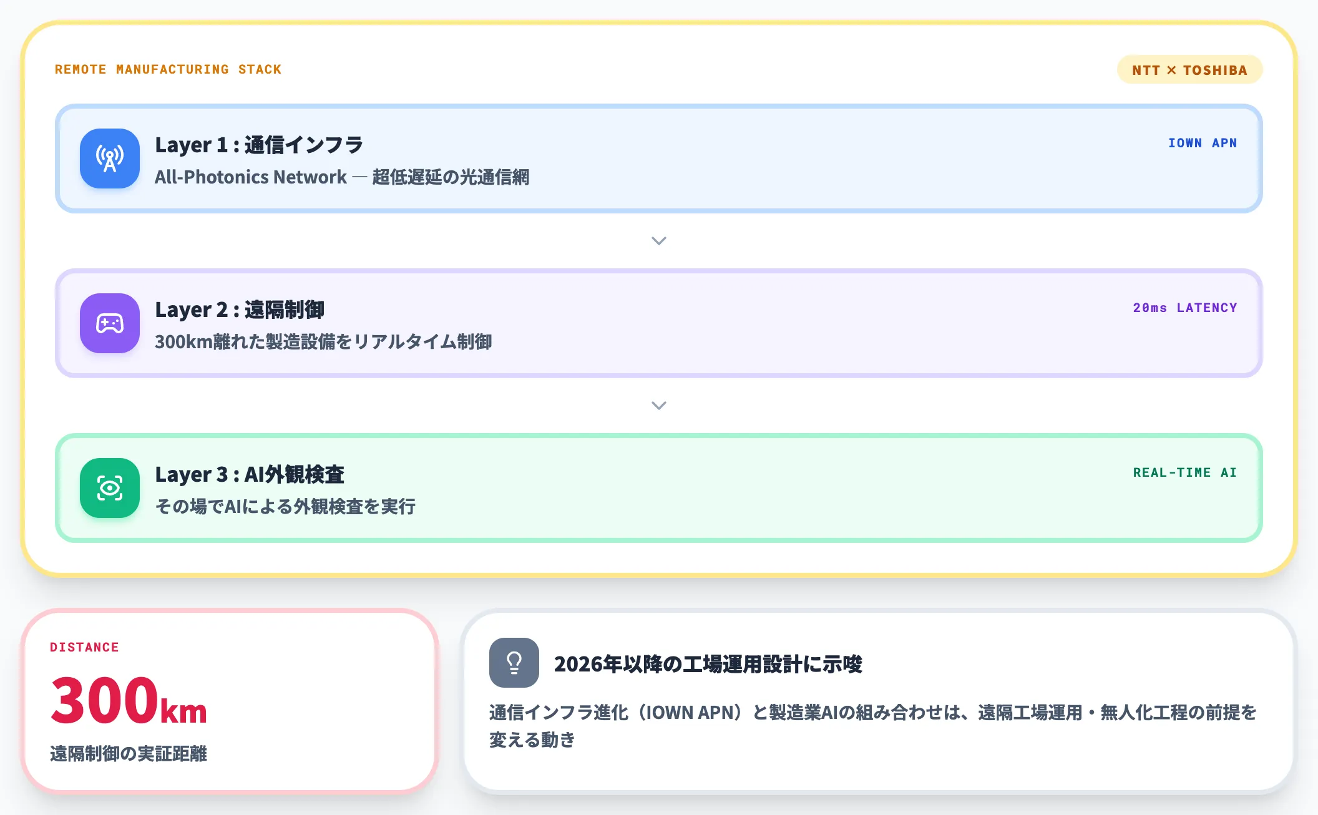
Task: Click the DISTANCE label
Action: 84,647
